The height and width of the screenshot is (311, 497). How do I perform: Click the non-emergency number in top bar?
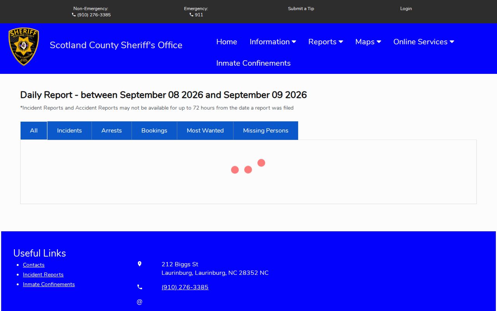click(x=94, y=15)
